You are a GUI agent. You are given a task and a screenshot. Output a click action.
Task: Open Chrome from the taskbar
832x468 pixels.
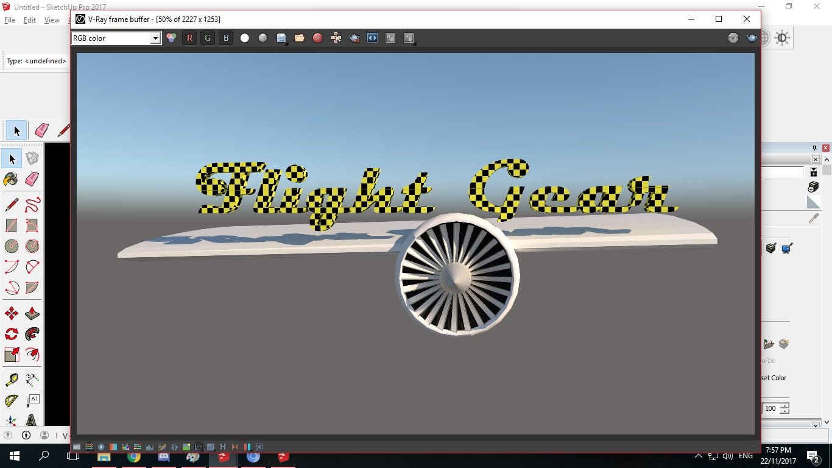coord(134,456)
